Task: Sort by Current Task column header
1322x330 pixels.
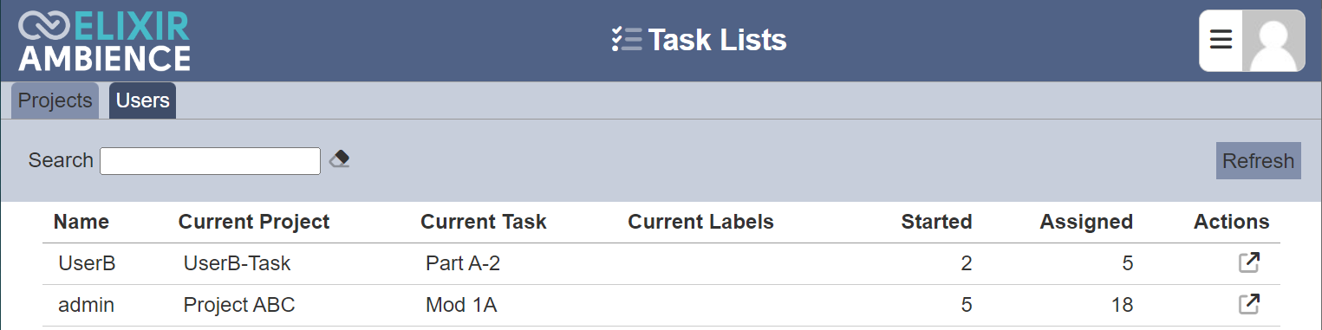Action: pyautogui.click(x=484, y=222)
